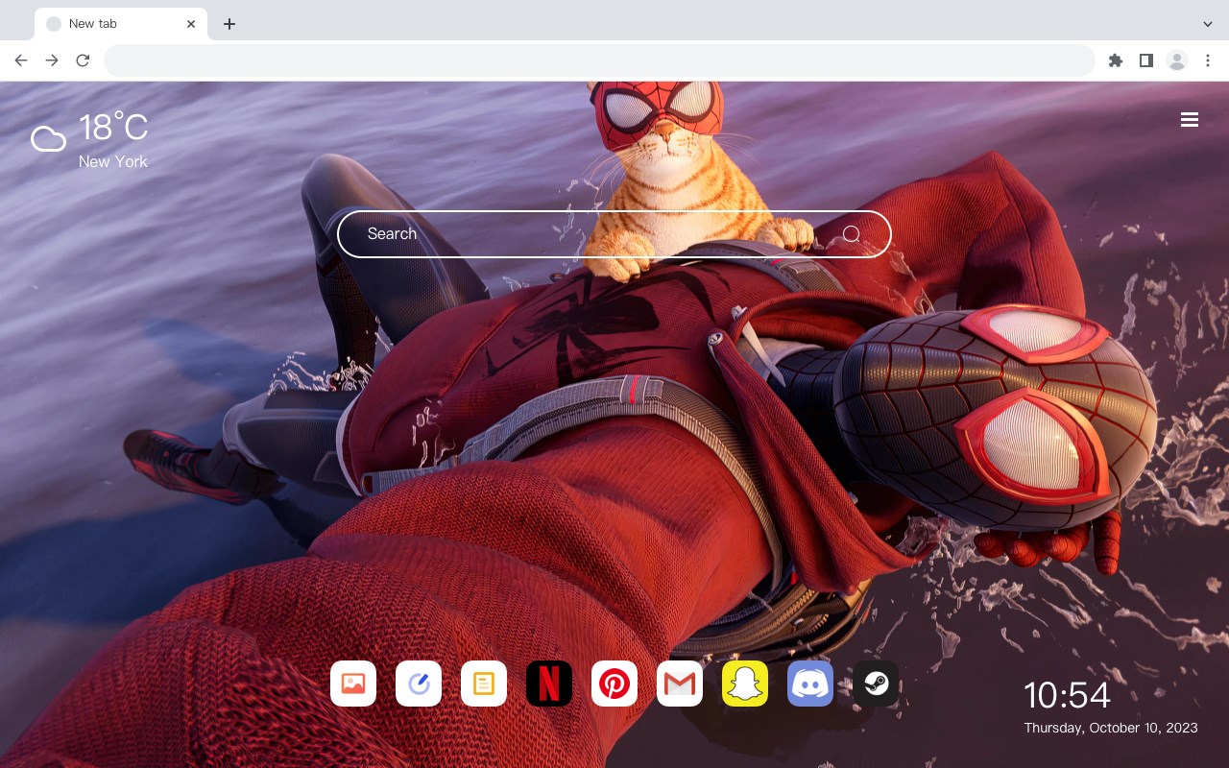This screenshot has height=768, width=1229.
Task: Open a new tab with plus button
Action: coord(229,24)
